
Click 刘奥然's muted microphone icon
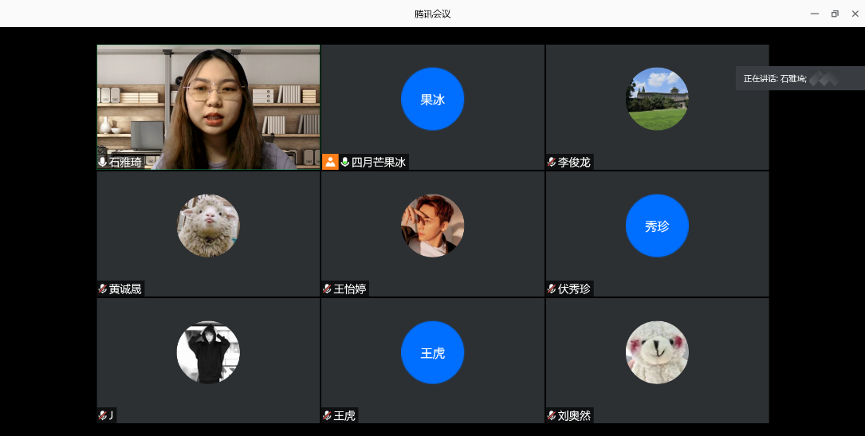coord(552,415)
